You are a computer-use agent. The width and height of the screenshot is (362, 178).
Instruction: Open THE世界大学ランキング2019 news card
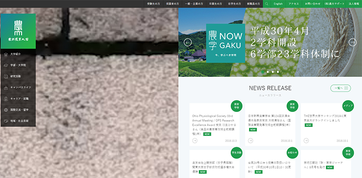[x=326, y=125]
